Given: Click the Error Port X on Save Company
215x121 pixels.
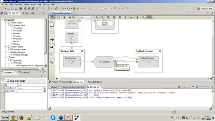Looking at the screenshot, I should click(x=115, y=62).
